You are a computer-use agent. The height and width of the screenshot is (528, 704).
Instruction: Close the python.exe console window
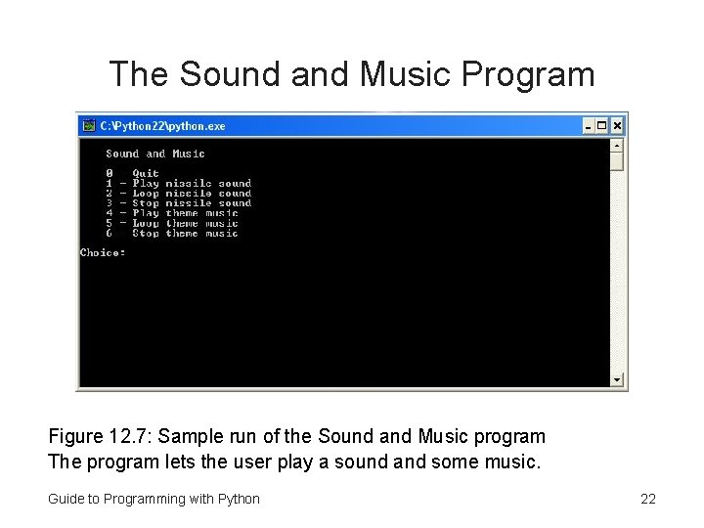click(x=617, y=126)
